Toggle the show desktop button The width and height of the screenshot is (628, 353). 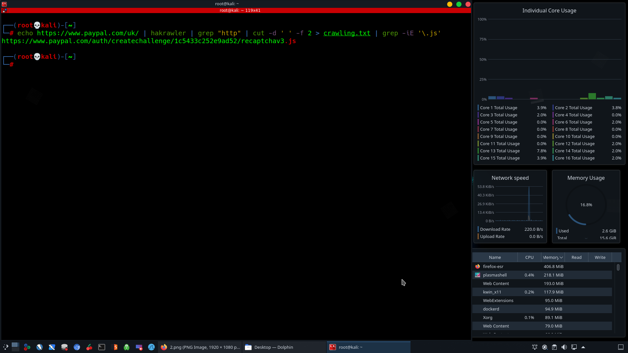click(x=620, y=347)
